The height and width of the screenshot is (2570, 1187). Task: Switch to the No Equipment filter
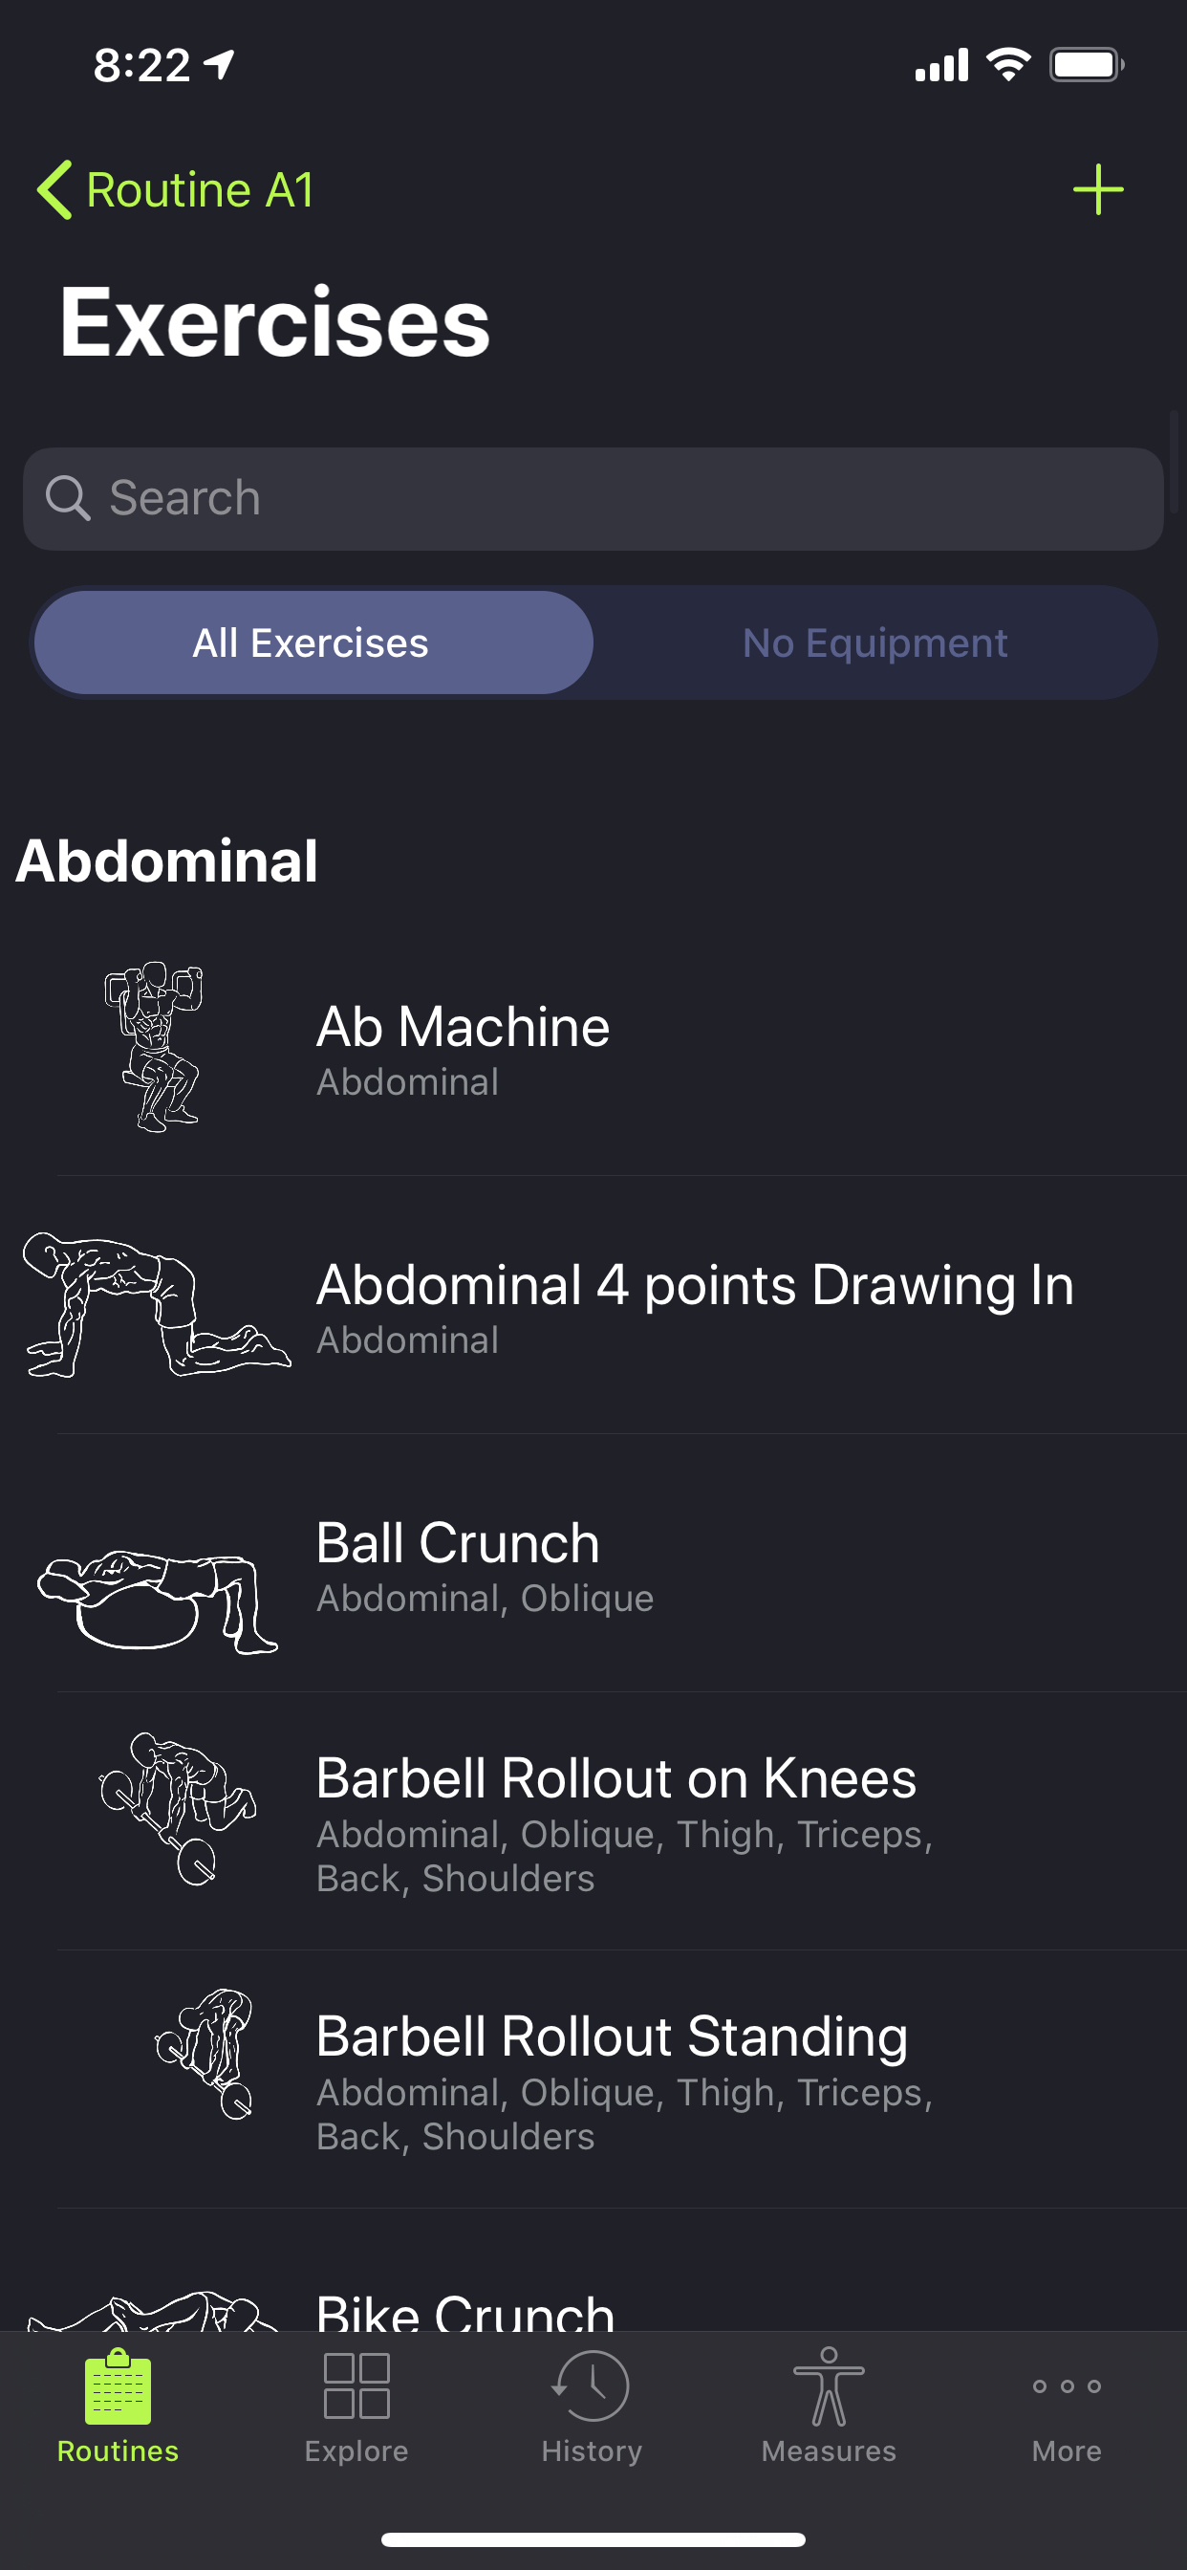(x=874, y=643)
